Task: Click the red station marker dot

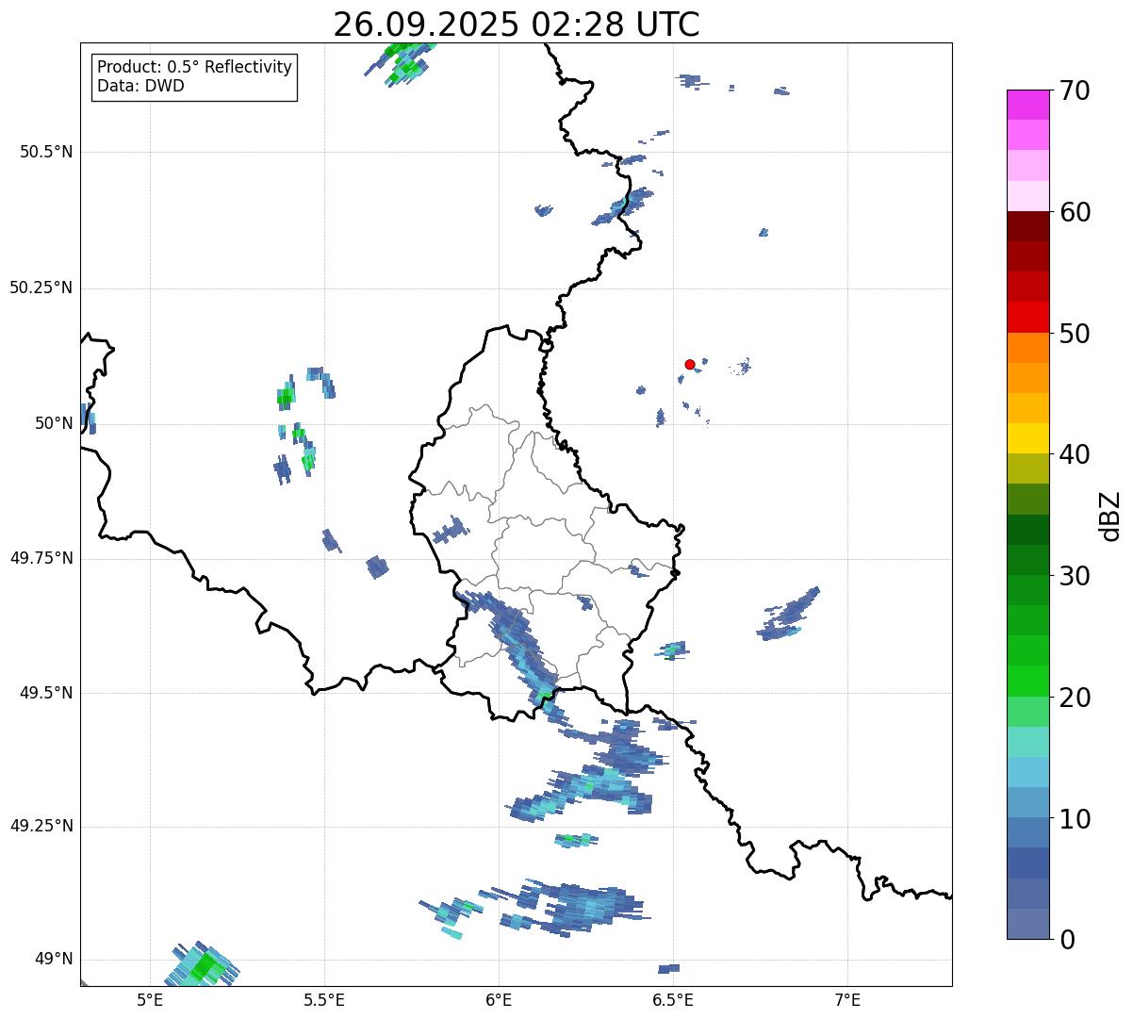Action: pyautogui.click(x=690, y=364)
